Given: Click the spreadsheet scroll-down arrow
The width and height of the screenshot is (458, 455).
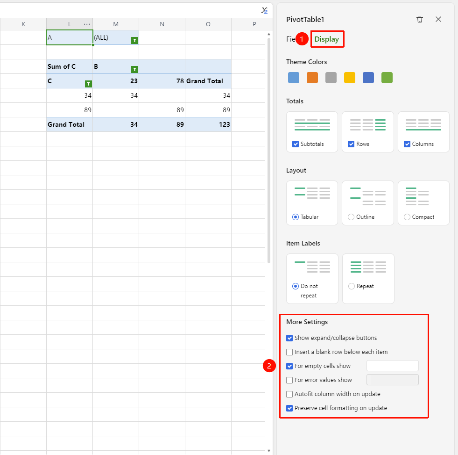Looking at the screenshot, I should [x=269, y=451].
